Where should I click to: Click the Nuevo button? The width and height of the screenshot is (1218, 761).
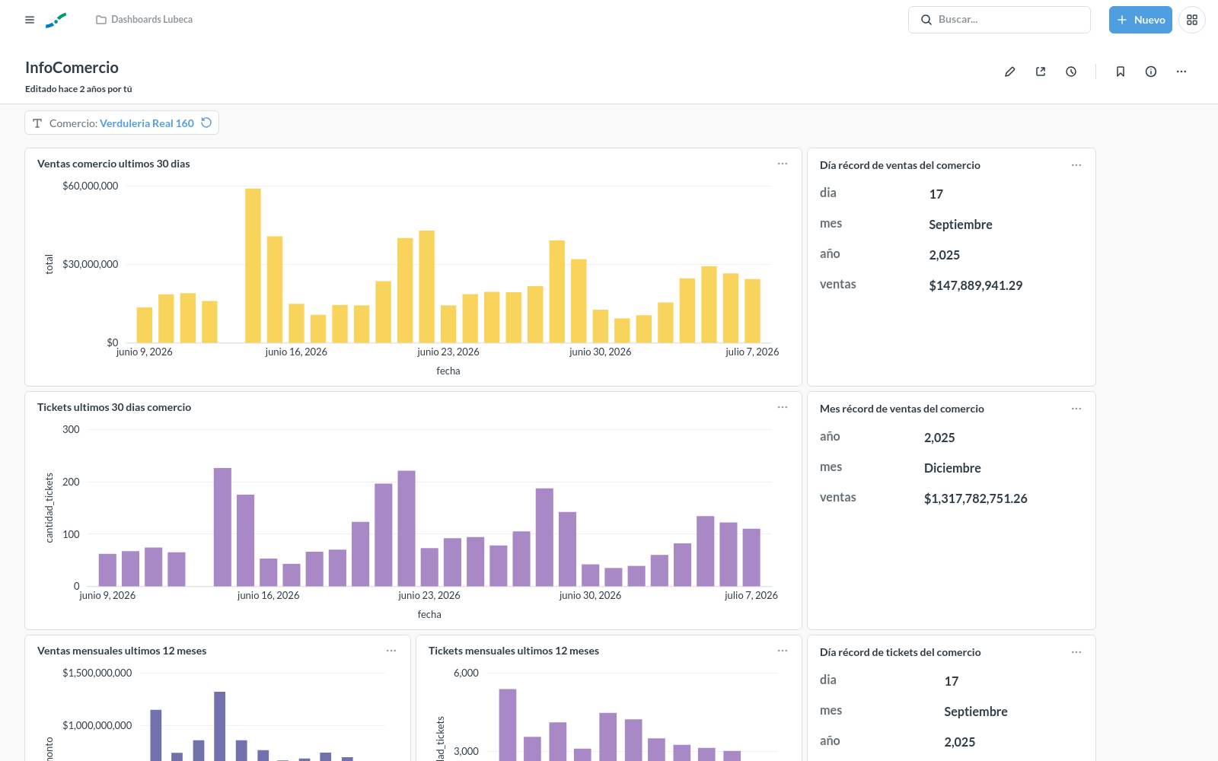[x=1140, y=20]
